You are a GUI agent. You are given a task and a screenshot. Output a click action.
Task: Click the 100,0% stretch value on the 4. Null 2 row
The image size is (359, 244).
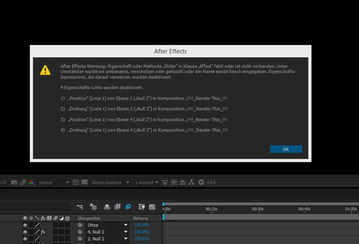pyautogui.click(x=142, y=232)
